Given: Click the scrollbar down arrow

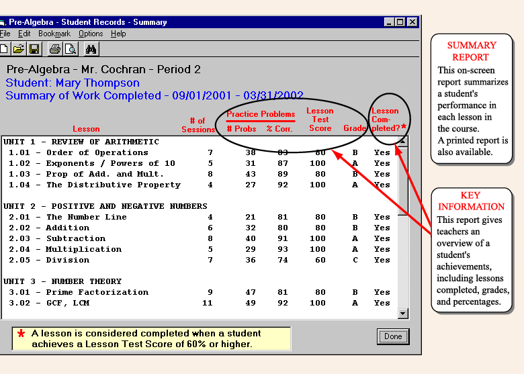Looking at the screenshot, I should click(x=403, y=313).
